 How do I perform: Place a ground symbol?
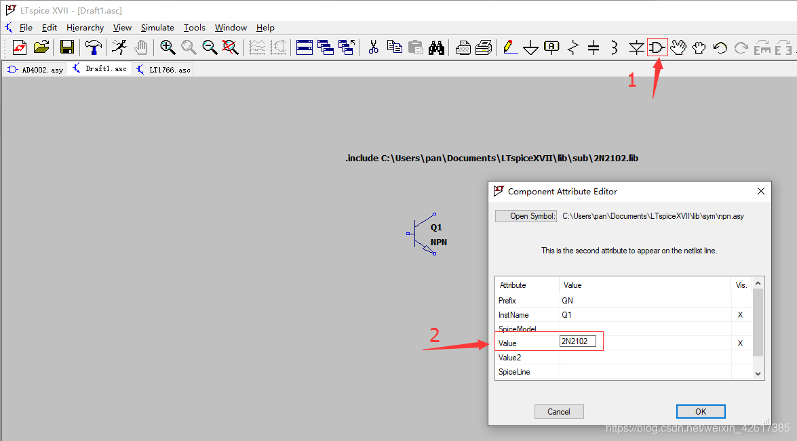[x=530, y=47]
